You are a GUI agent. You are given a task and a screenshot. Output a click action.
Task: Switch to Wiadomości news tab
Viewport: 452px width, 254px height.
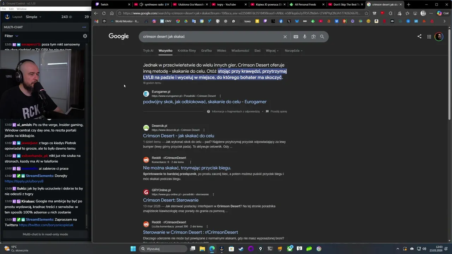tap(240, 50)
